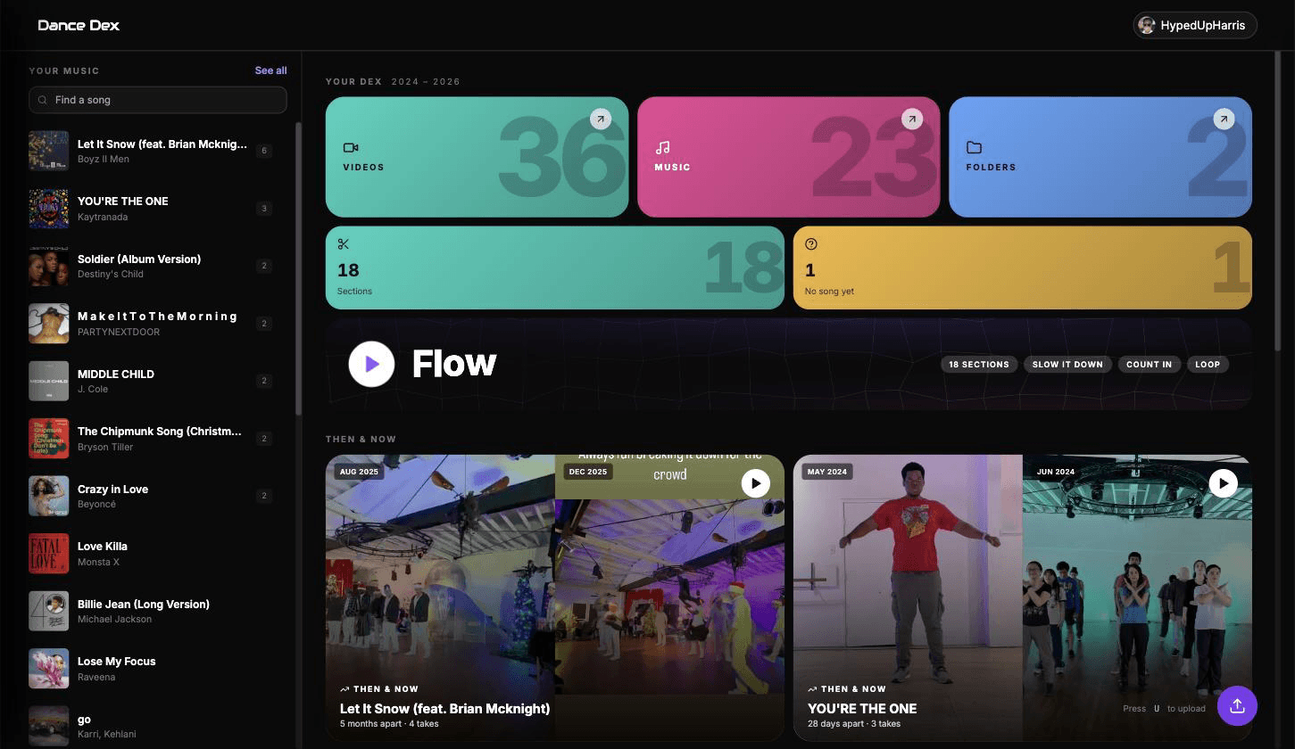The image size is (1295, 749).
Task: Open the No song yet card
Action: pos(1022,267)
